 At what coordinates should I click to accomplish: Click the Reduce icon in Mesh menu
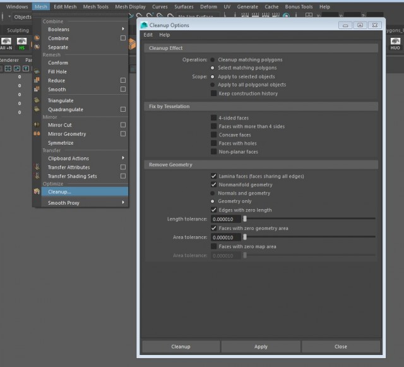(37, 81)
